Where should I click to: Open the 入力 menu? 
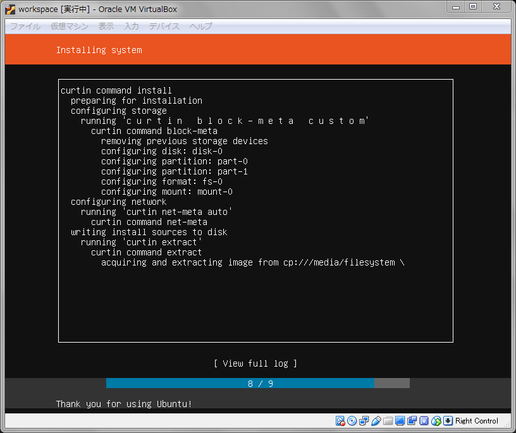tap(132, 27)
